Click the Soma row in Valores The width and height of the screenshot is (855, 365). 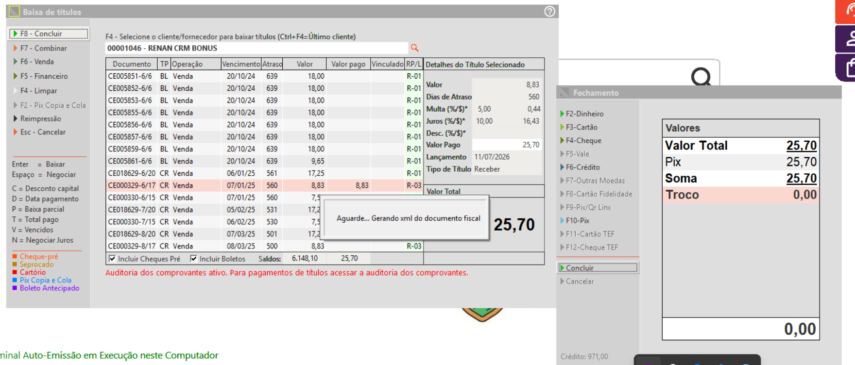click(741, 178)
